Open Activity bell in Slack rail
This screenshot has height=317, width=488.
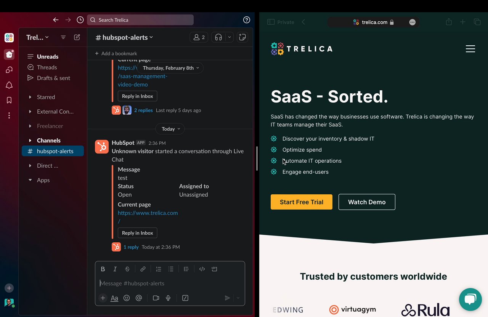9,85
